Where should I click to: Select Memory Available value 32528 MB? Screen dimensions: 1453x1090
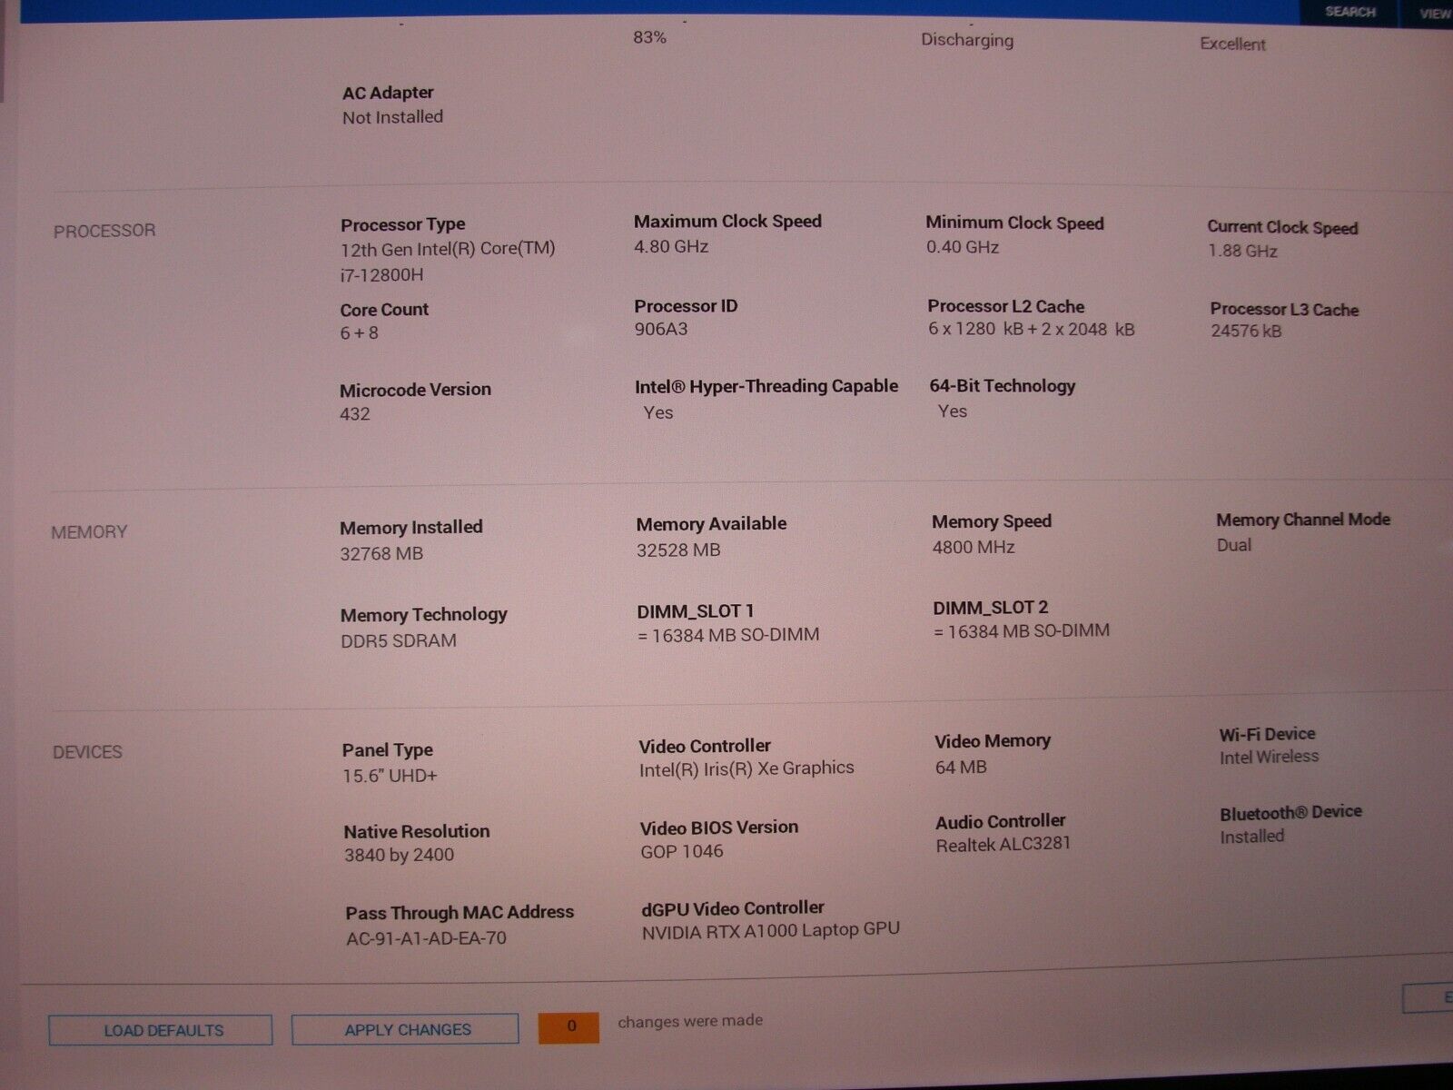pos(678,550)
